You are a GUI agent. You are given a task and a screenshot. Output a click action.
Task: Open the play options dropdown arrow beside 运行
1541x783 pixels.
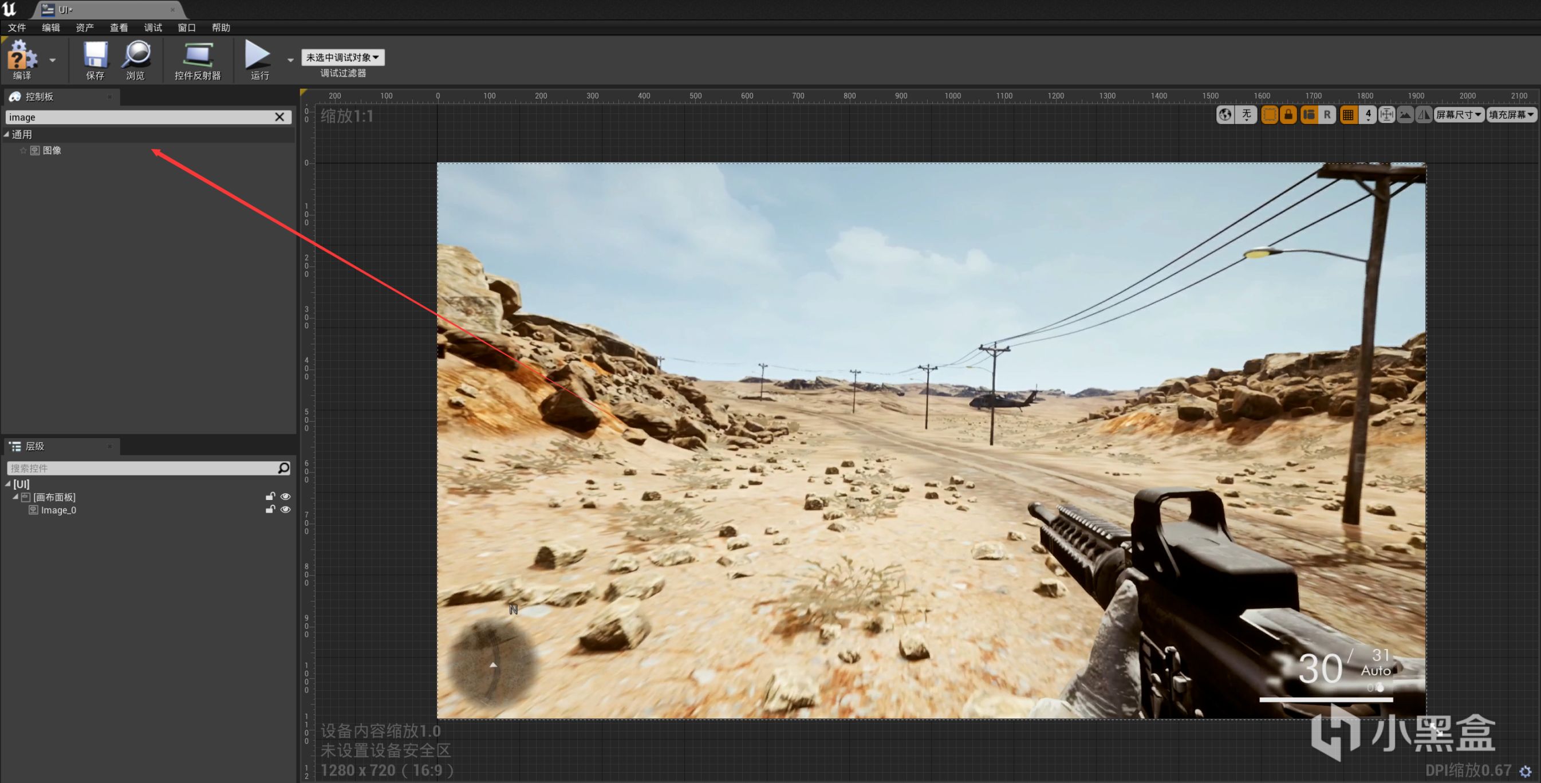click(291, 60)
